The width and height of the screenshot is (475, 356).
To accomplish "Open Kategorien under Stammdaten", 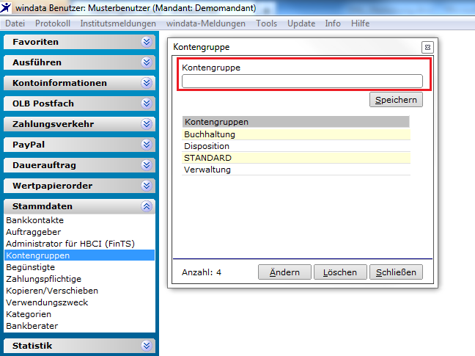I will click(79, 314).
